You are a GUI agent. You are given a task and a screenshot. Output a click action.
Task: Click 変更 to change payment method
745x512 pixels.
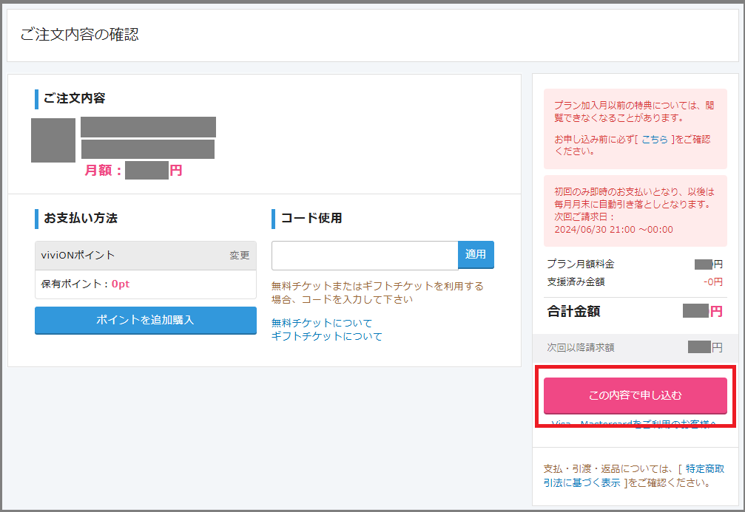click(x=239, y=255)
